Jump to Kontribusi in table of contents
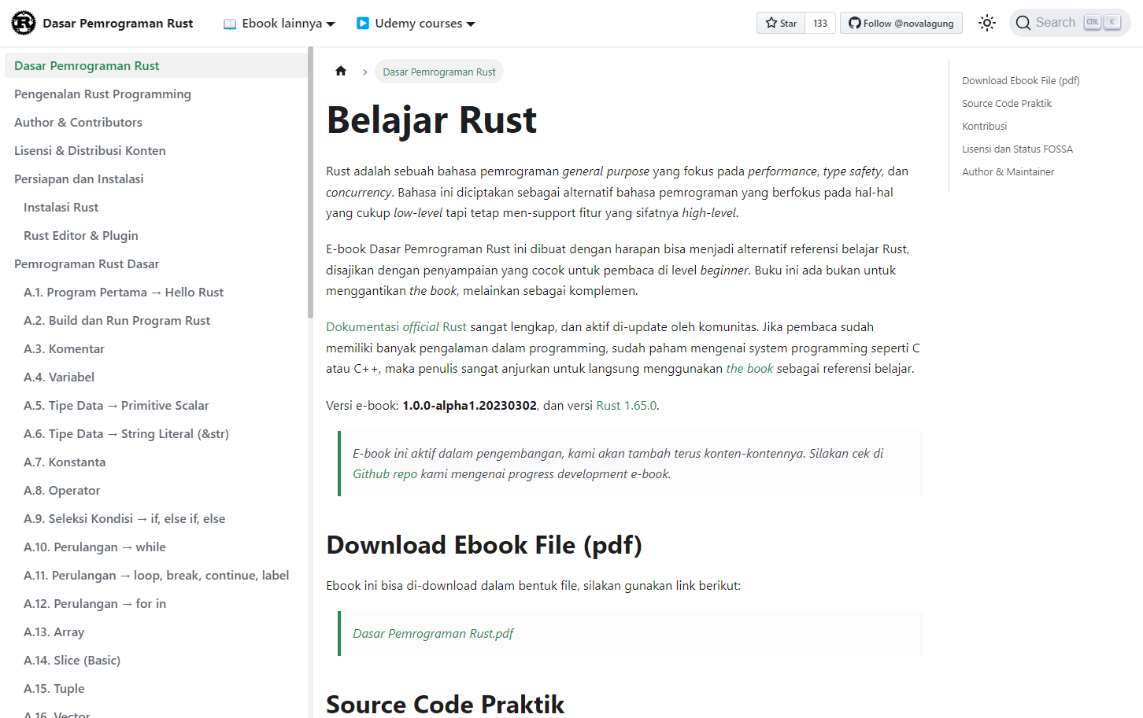The height and width of the screenshot is (718, 1143). click(x=985, y=126)
